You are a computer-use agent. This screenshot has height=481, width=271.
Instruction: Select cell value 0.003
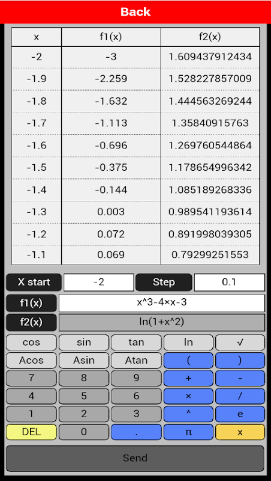pos(111,212)
